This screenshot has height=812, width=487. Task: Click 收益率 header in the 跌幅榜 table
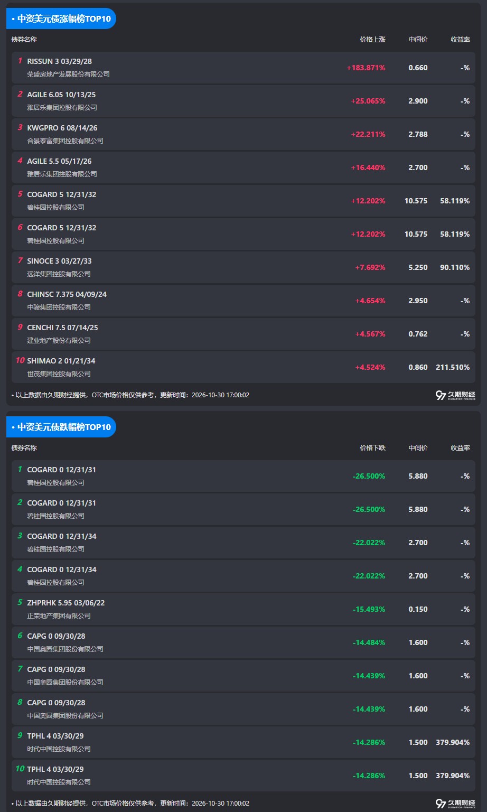point(460,448)
